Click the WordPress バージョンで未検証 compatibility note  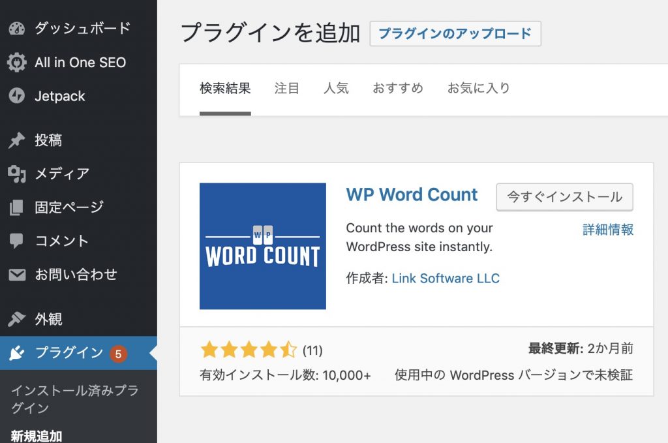(x=514, y=375)
